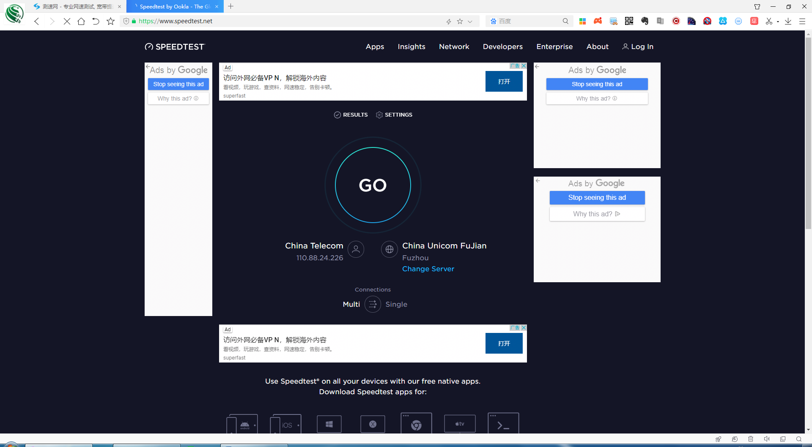This screenshot has height=447, width=812.
Task: Close the Speedtest by Ookla tab
Action: [217, 6]
